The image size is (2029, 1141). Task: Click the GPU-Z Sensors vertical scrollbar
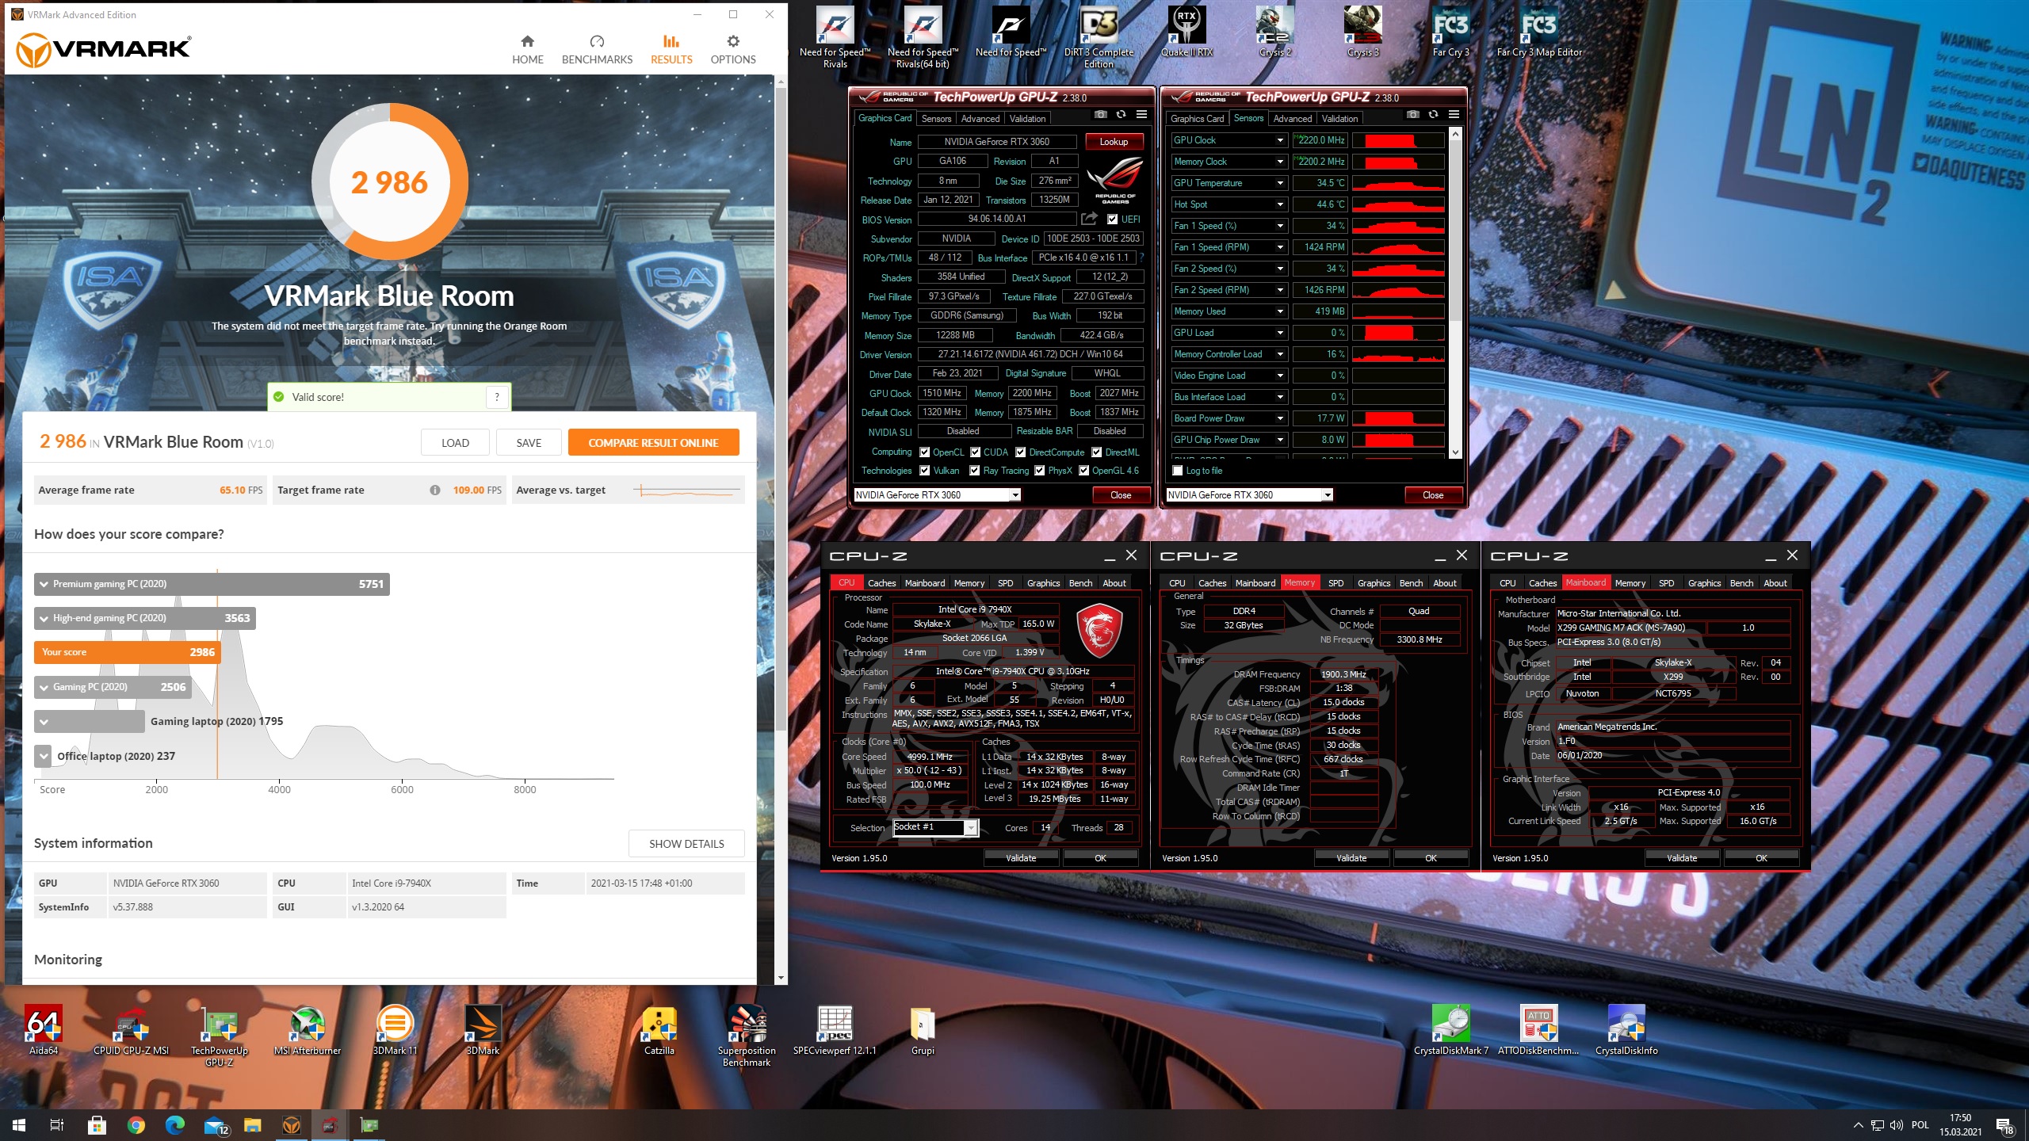(1455, 230)
